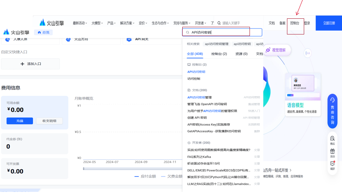Open the 访问控制 console result
Viewport: 342px width, 193px height.
point(194,79)
